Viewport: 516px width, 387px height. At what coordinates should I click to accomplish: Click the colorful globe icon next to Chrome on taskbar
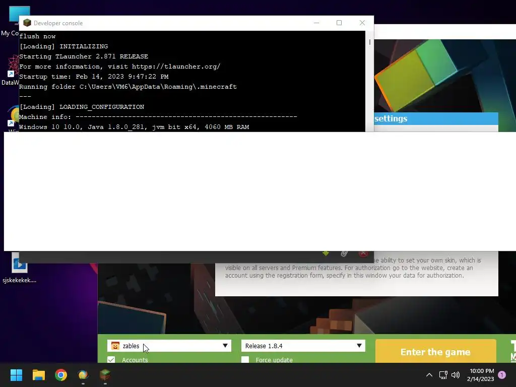83,375
